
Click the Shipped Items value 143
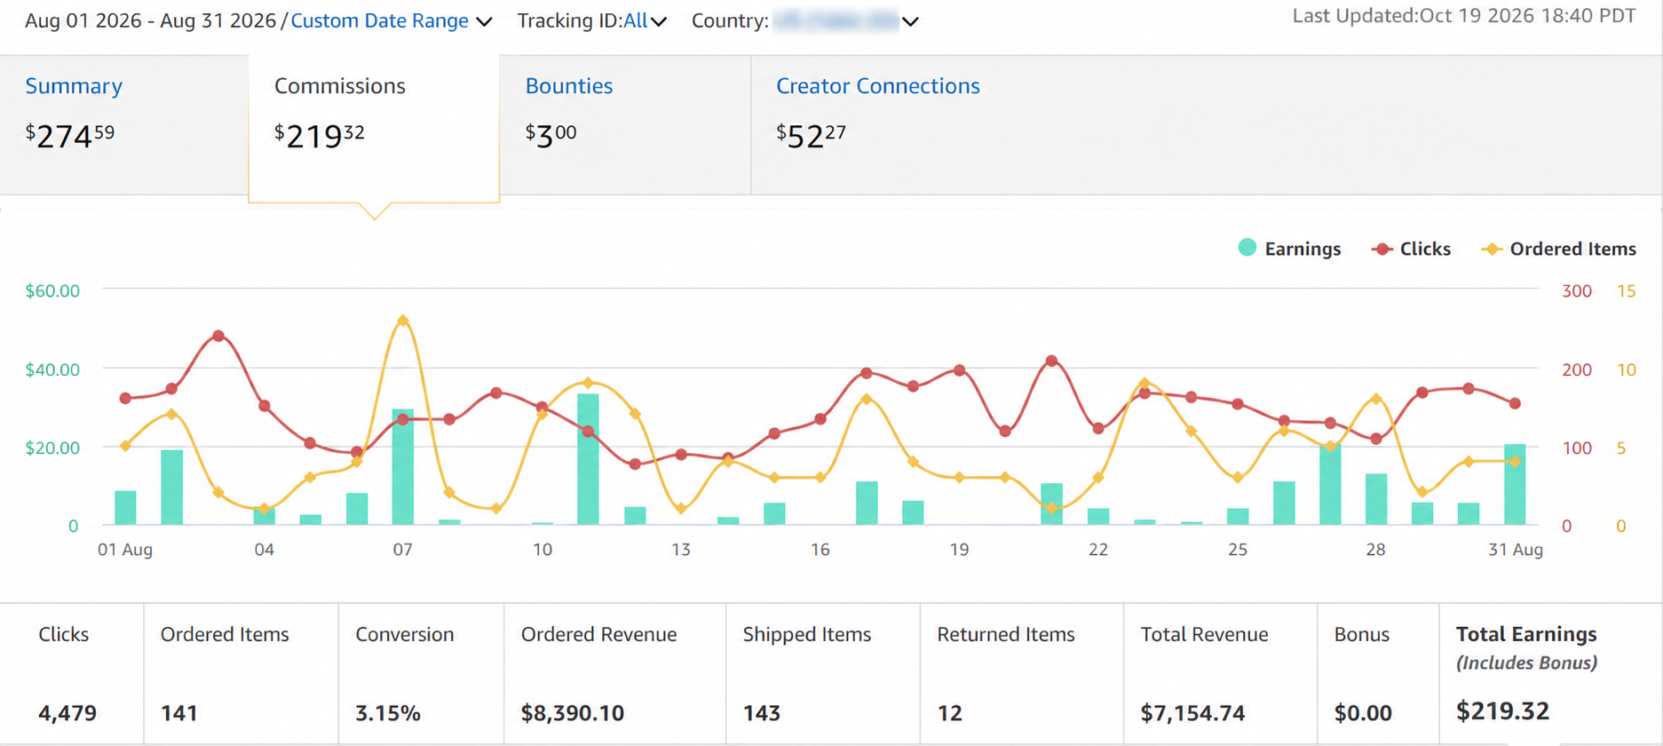coord(762,713)
